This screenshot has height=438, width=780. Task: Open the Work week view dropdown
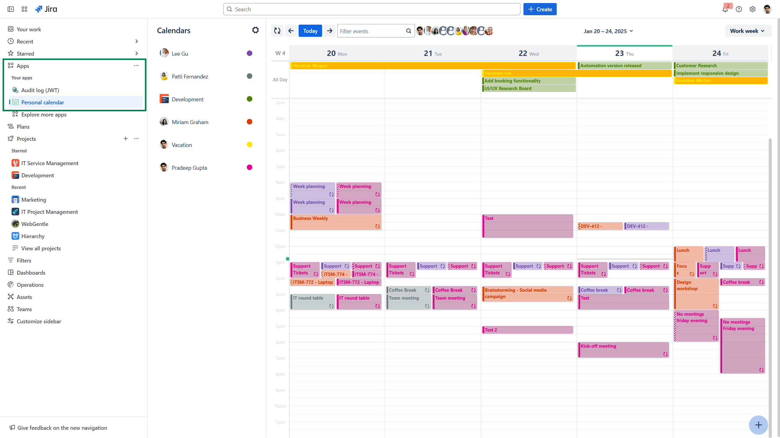747,31
